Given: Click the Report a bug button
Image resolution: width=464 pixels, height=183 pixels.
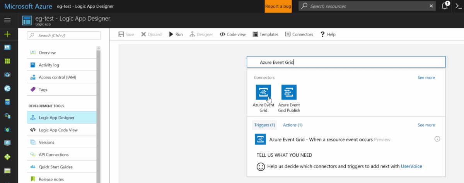Looking at the screenshot, I should 278,6.
